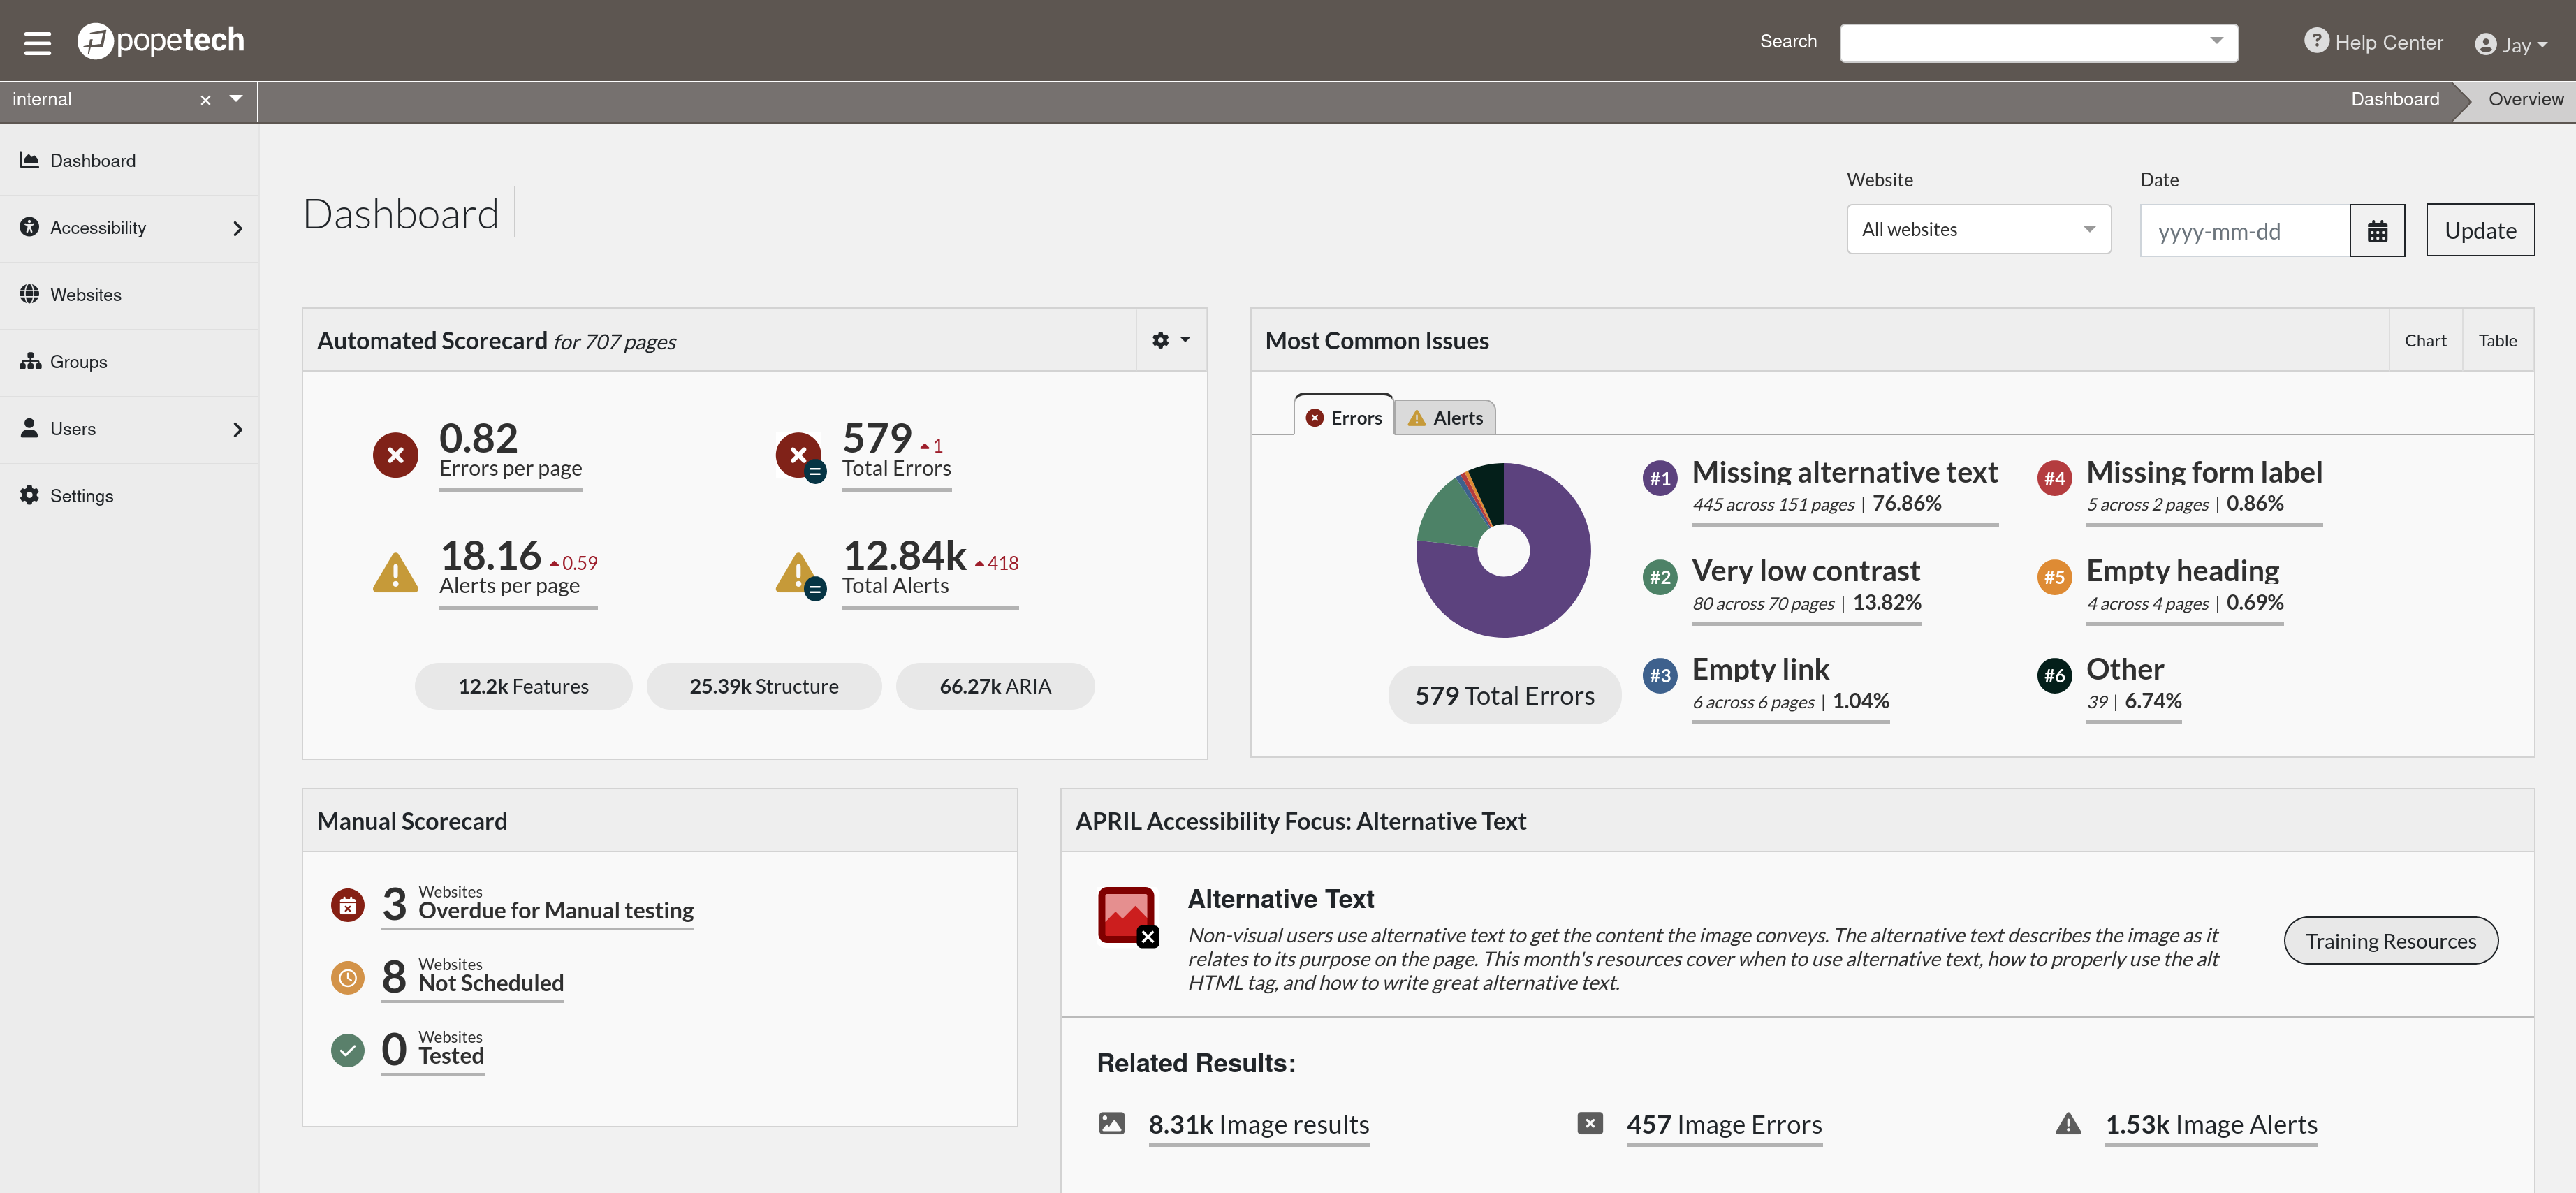
Task: Open the Jay user account menu
Action: [2510, 44]
